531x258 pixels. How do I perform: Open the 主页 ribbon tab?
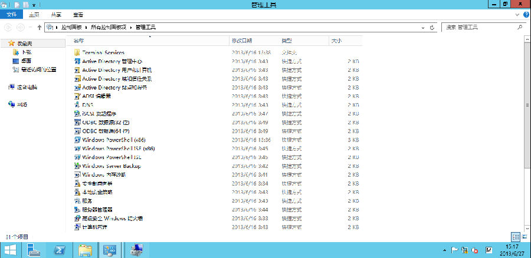coord(34,15)
